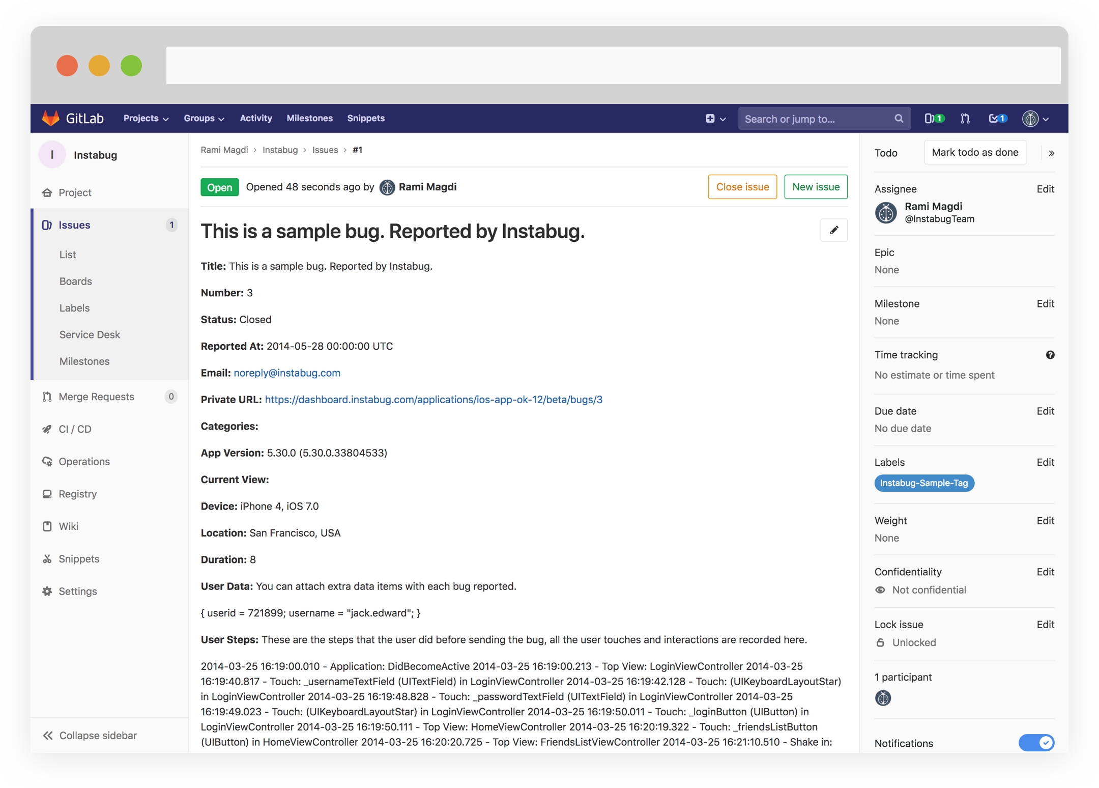Open time tracking help question icon
1099x788 pixels.
pyautogui.click(x=1050, y=355)
